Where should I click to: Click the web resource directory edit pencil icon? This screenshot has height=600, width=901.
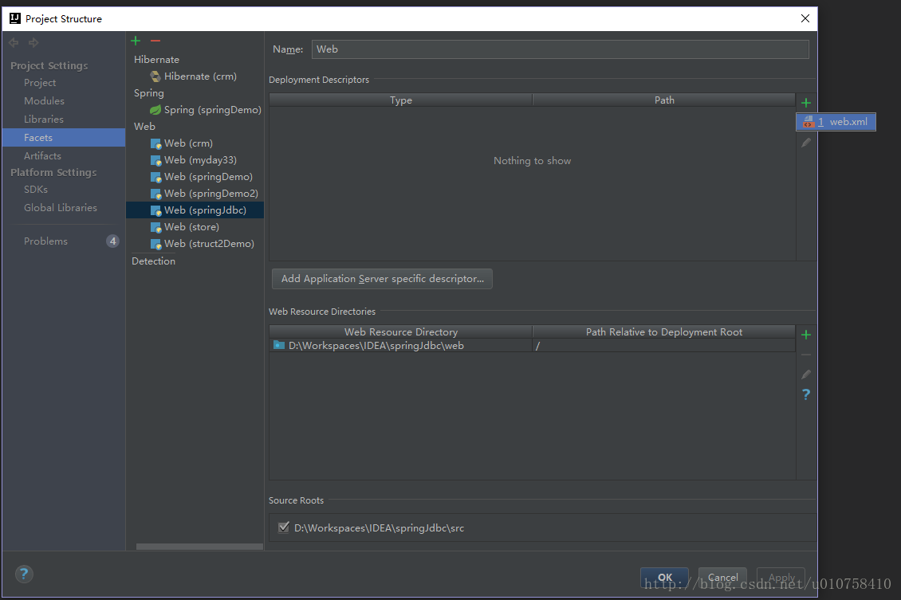click(x=806, y=375)
